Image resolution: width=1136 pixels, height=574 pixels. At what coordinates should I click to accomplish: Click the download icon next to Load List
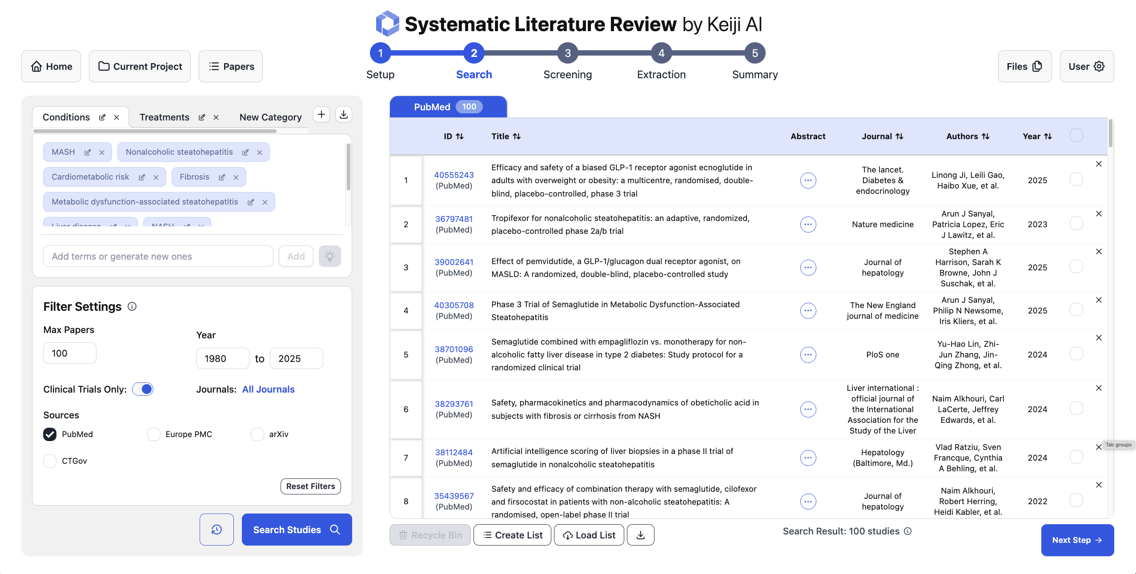pyautogui.click(x=640, y=535)
